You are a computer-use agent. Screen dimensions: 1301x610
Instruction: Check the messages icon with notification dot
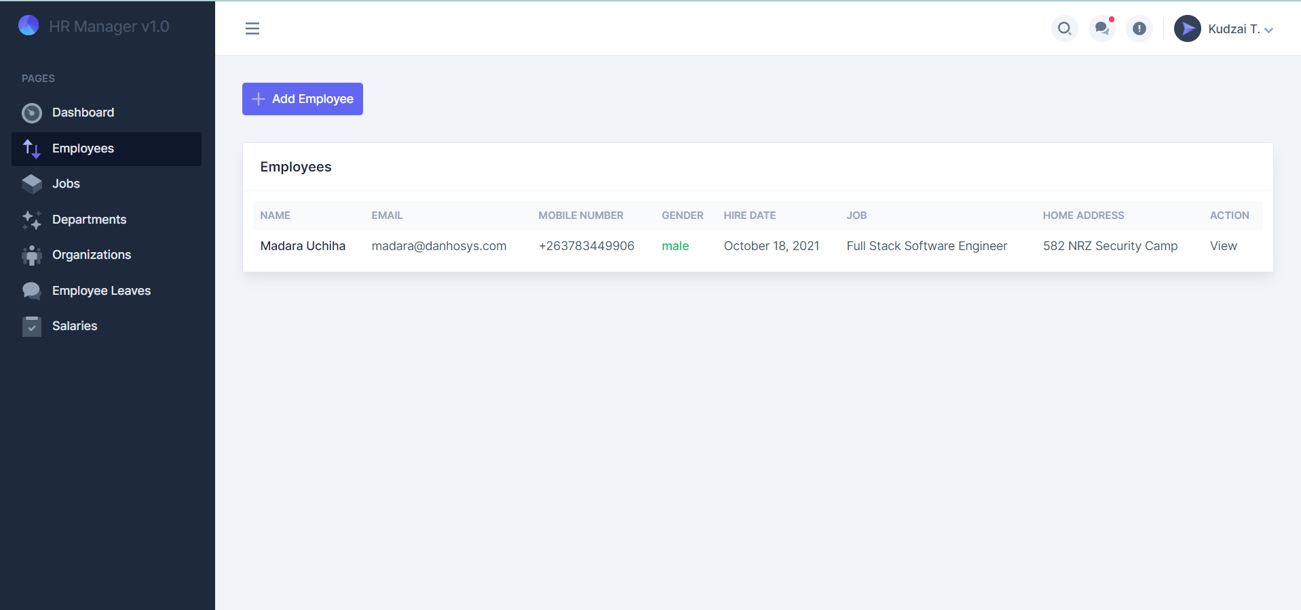[1101, 29]
